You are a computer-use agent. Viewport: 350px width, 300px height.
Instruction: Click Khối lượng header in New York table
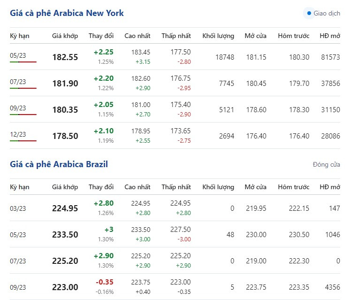(x=218, y=36)
